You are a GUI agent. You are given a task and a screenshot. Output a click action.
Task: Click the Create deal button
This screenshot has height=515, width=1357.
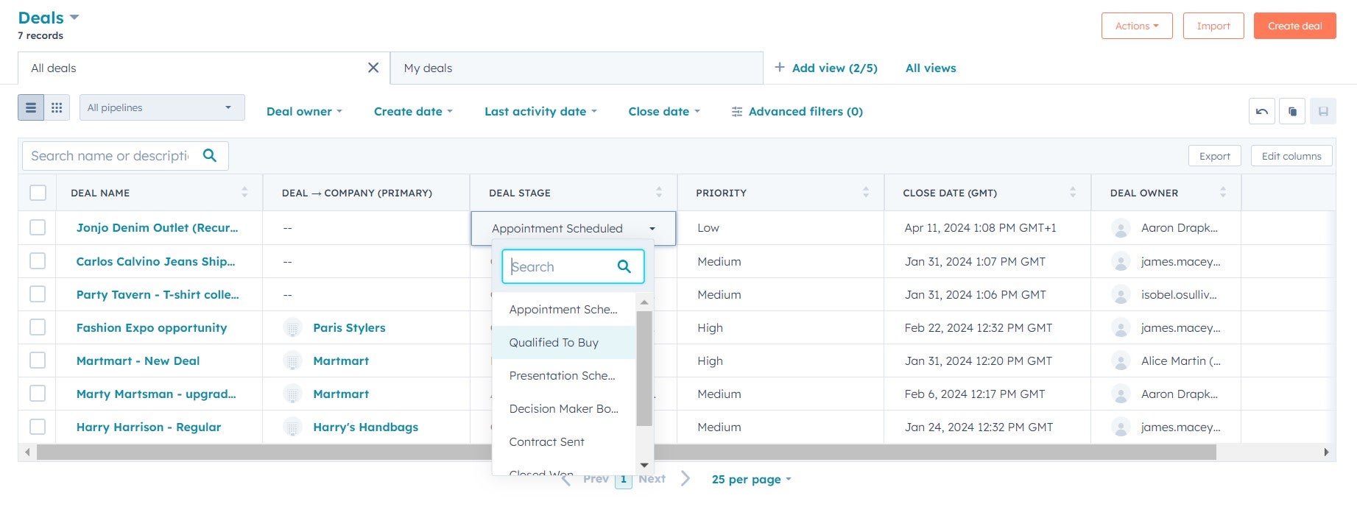click(1294, 26)
